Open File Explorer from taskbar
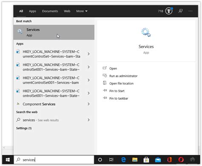The height and width of the screenshot is (166, 202). click(x=135, y=160)
